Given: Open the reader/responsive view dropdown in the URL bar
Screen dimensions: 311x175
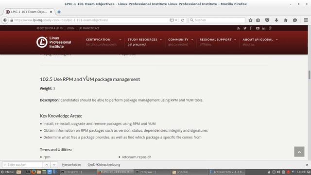Looking at the screenshot, I should (173, 20).
